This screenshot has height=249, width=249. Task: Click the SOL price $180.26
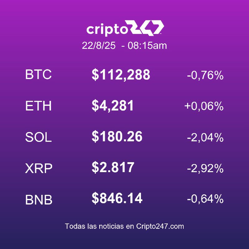pos(117,136)
